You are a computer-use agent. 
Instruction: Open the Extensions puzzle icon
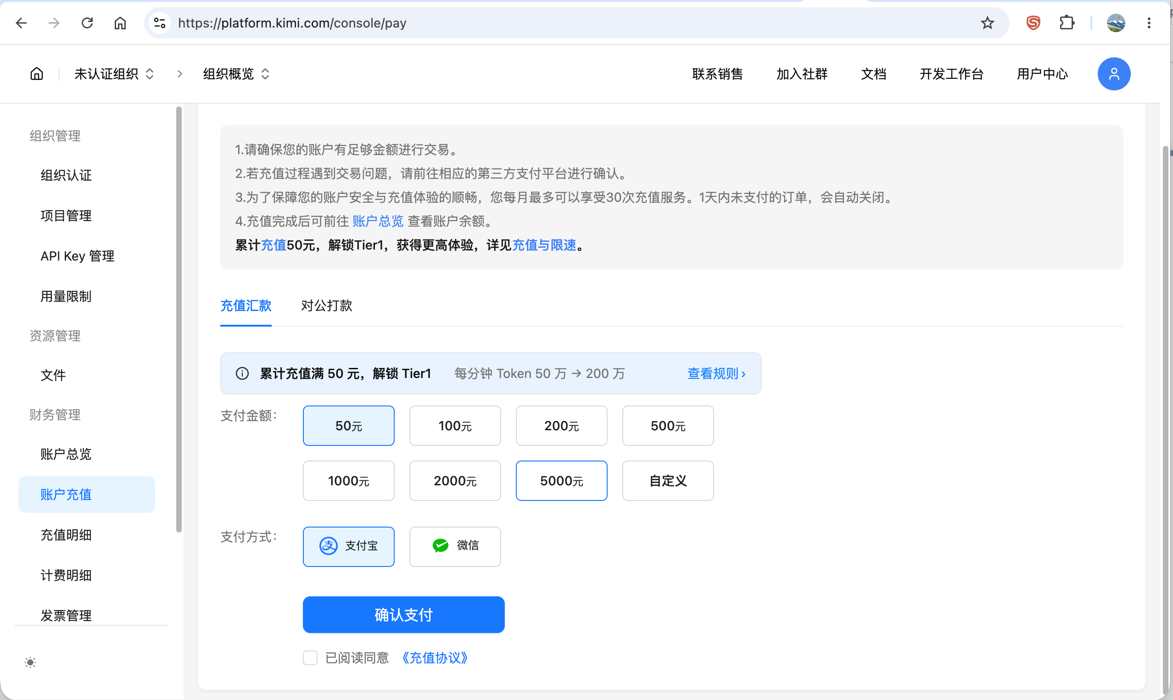[x=1067, y=22]
